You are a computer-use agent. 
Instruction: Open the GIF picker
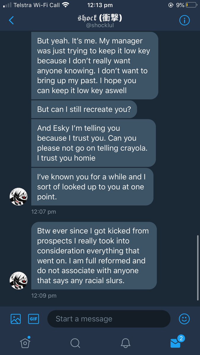[33, 319]
